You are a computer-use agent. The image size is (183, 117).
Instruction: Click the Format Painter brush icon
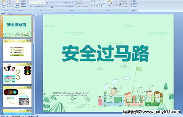(x=8, y=6)
